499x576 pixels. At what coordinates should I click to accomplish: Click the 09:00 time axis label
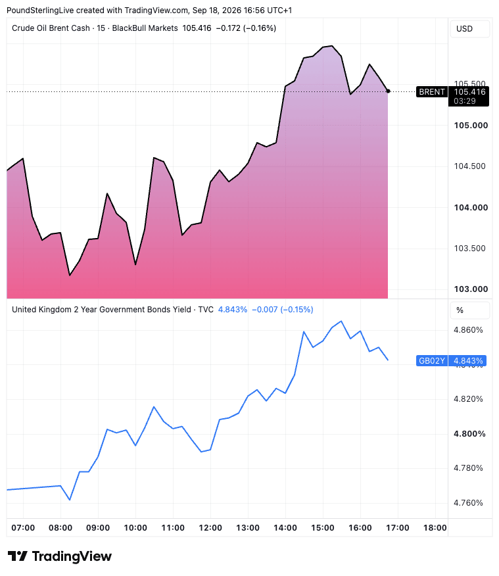[98, 528]
